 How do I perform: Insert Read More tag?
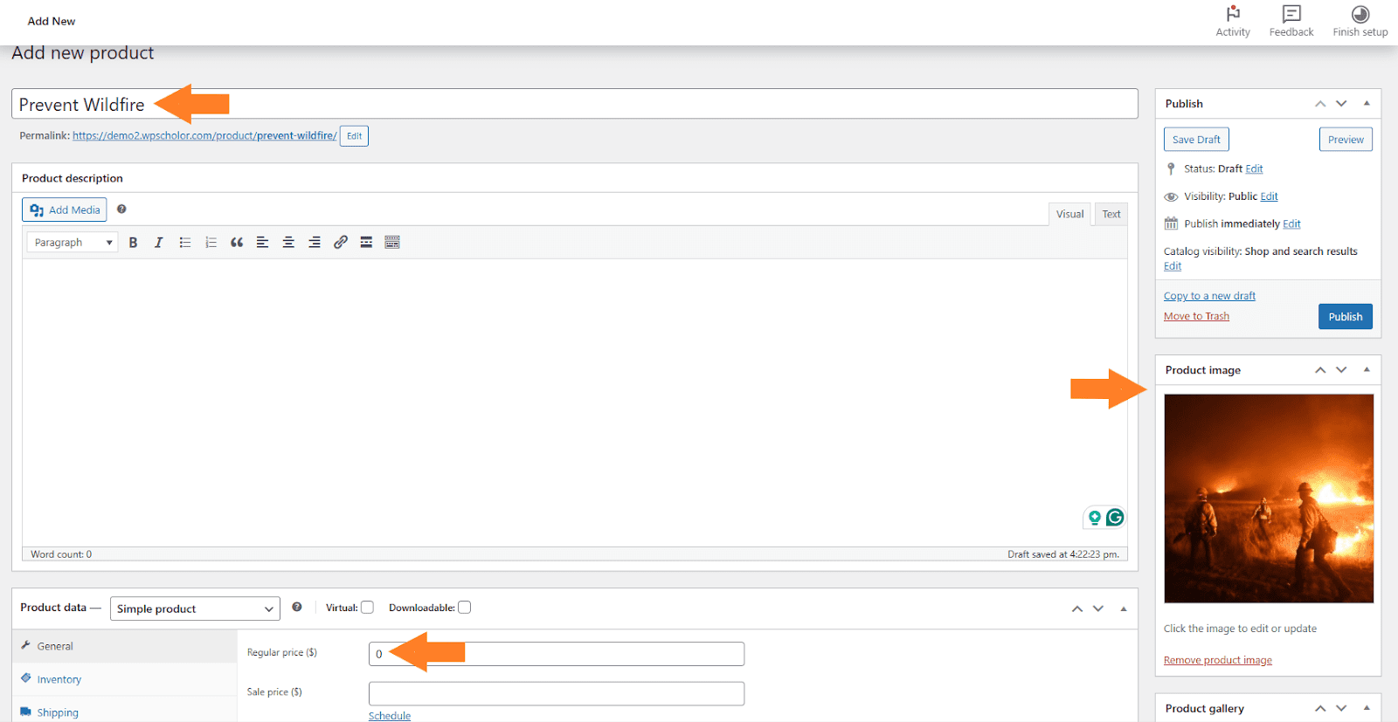(366, 243)
